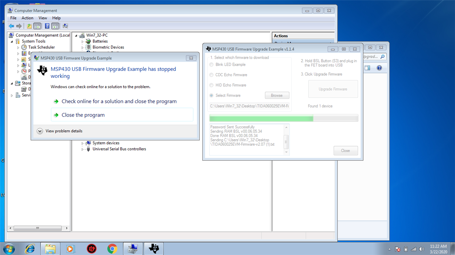
Task: Click the 'Found 1 device' status text
Action: click(x=320, y=106)
